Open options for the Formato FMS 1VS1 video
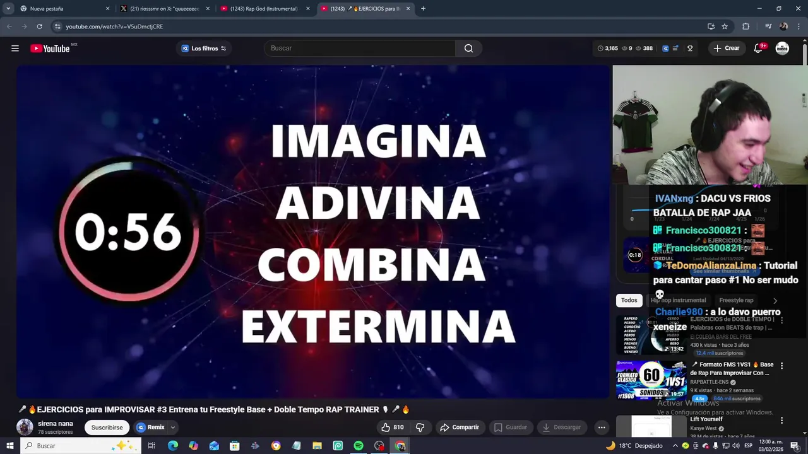Image resolution: width=808 pixels, height=454 pixels. coord(781,366)
